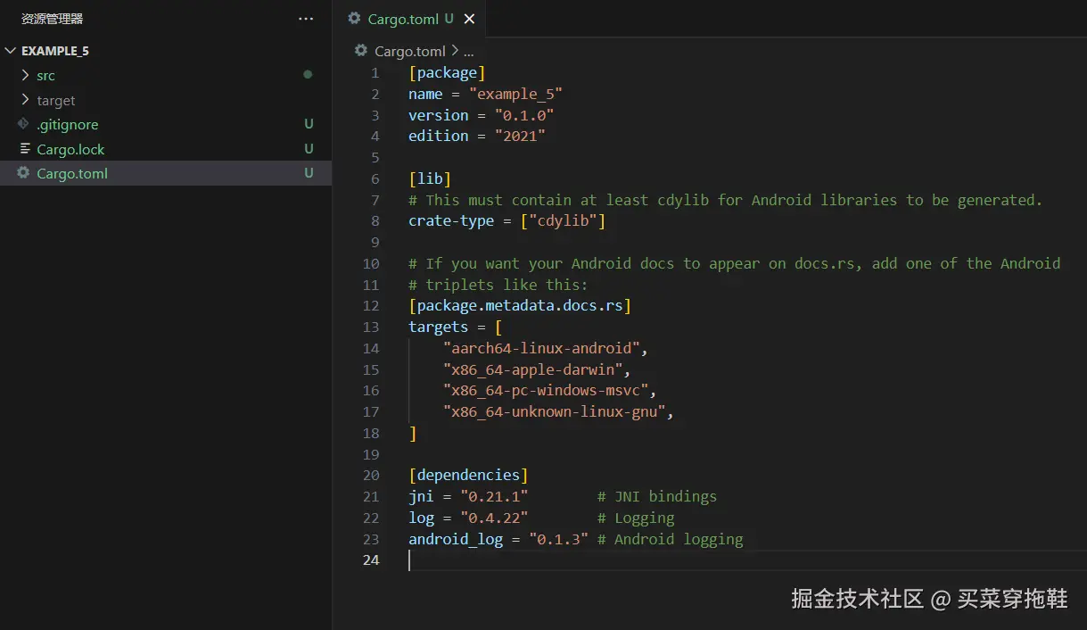Click the breadcrumb ellipsis after Cargo.toml
1087x630 pixels.
[x=469, y=51]
